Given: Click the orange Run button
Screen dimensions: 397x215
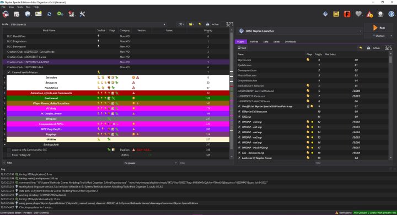Looking at the screenshot, I should click(379, 27).
